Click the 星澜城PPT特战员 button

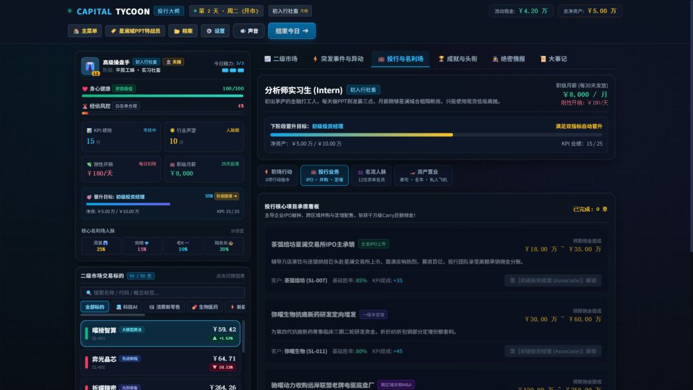pos(135,31)
